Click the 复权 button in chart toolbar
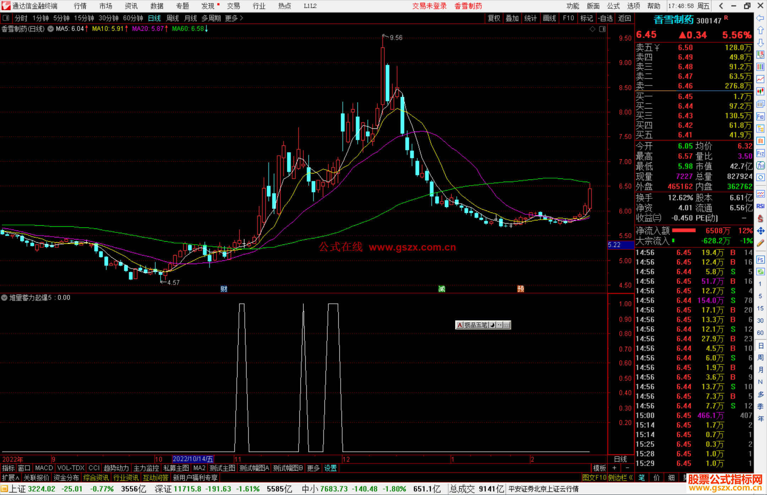767x495 pixels. click(494, 18)
